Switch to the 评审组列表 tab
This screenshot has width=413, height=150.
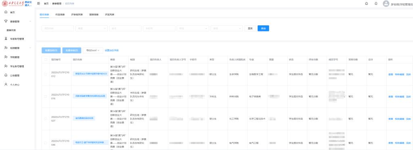coord(77,15)
